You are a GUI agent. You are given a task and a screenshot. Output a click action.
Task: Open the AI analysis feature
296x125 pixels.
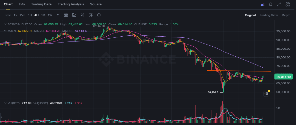click(x=263, y=5)
